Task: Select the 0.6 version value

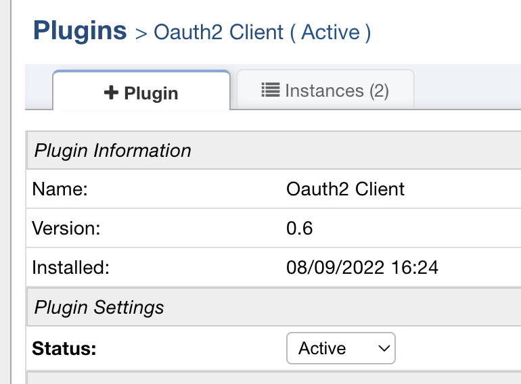Action: [300, 229]
